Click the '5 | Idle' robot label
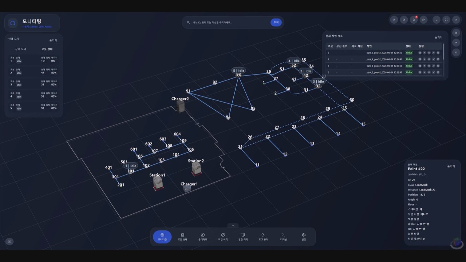The image size is (466, 262). 239,71
